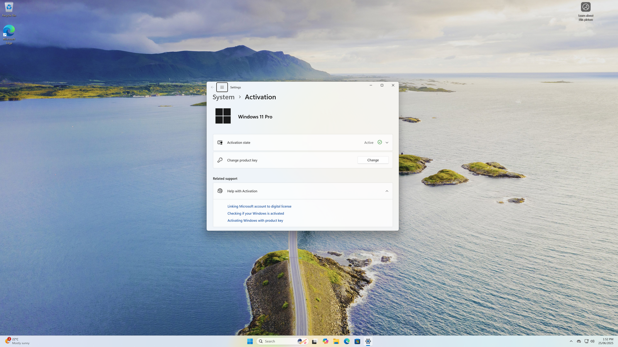The height and width of the screenshot is (347, 618).
Task: Open the Settings navigation hamburger menu
Action: click(222, 87)
